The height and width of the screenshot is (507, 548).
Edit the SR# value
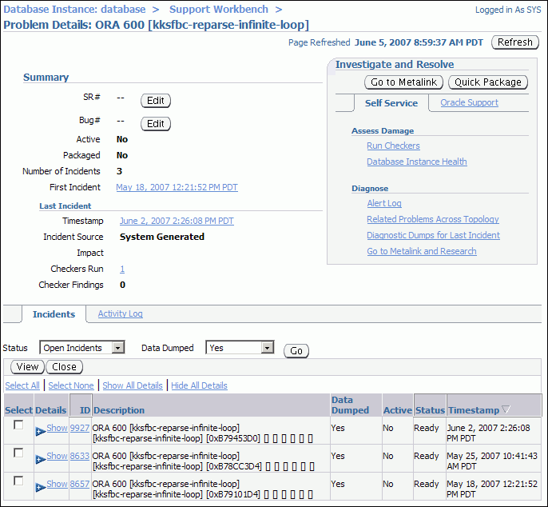pyautogui.click(x=156, y=101)
